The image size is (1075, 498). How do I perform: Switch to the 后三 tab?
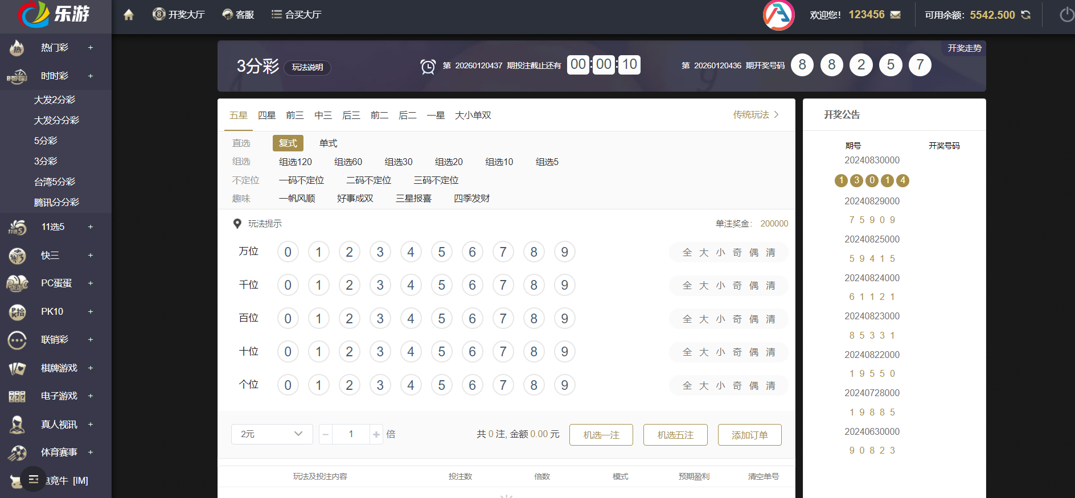[x=351, y=116]
